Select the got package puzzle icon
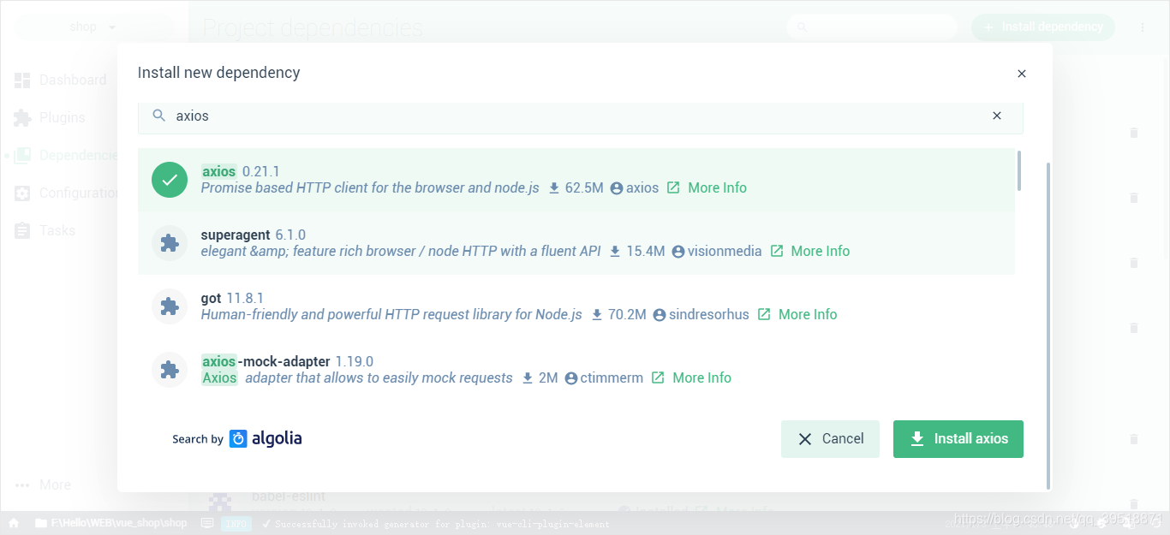 pos(170,306)
